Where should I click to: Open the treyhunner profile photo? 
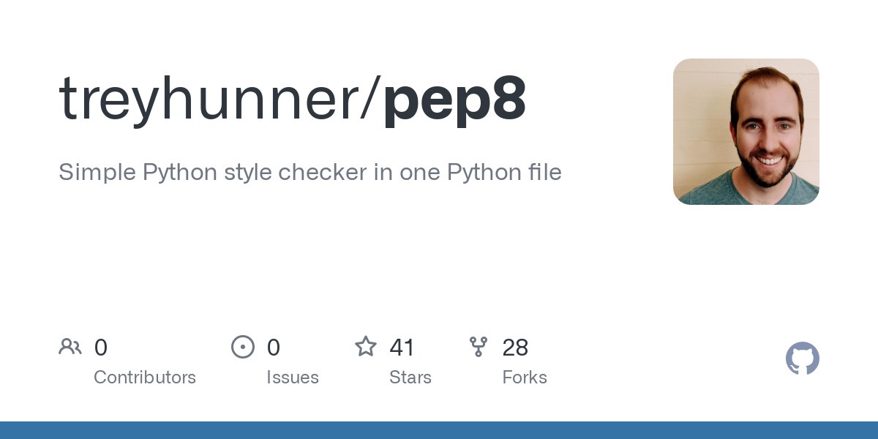click(x=746, y=132)
